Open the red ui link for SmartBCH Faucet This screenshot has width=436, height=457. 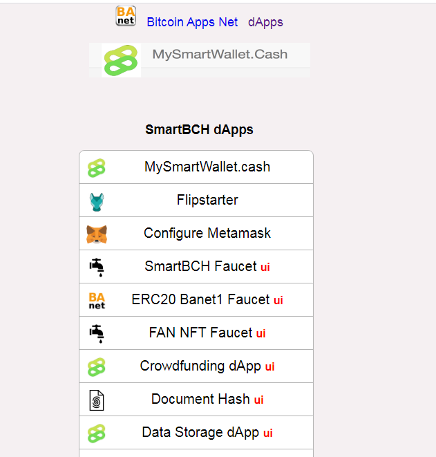click(x=265, y=268)
